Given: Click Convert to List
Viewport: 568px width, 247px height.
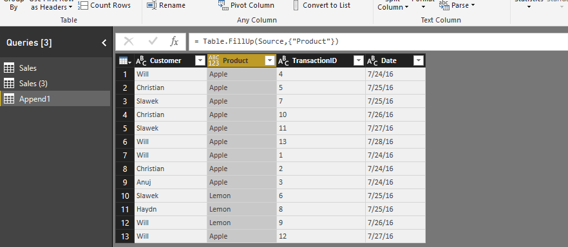Looking at the screenshot, I should 322,5.
